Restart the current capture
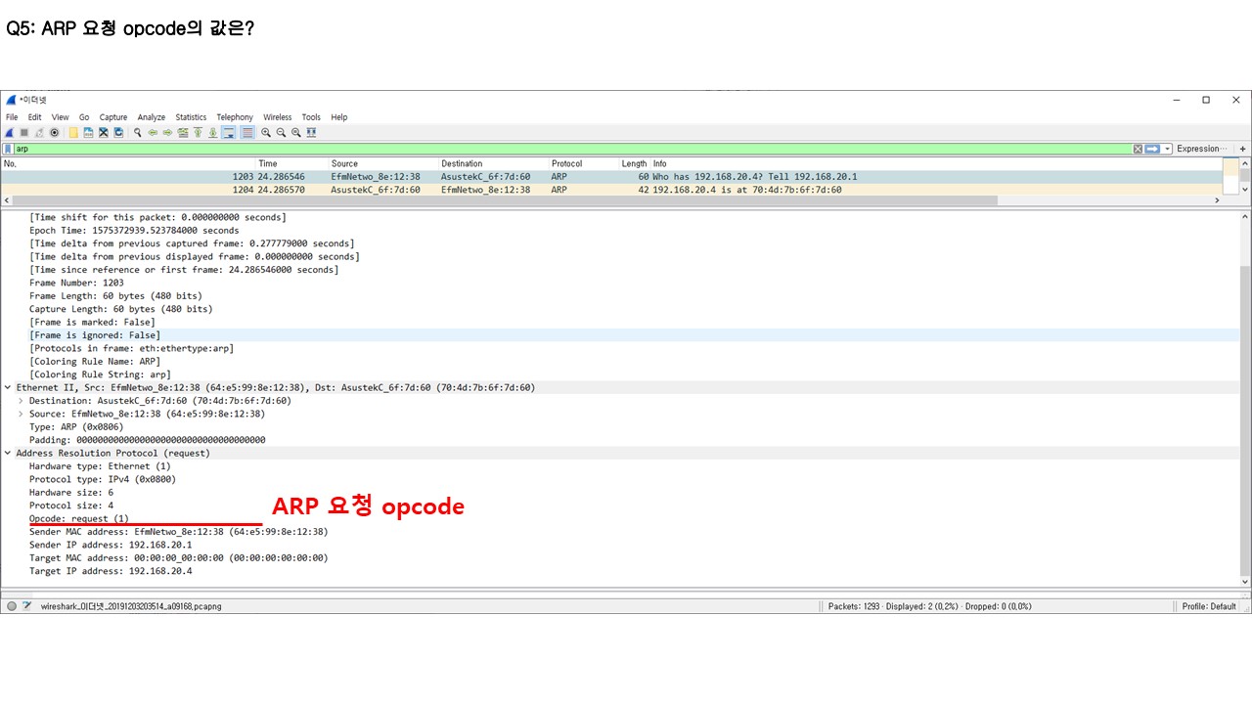This screenshot has width=1252, height=704. tap(39, 132)
